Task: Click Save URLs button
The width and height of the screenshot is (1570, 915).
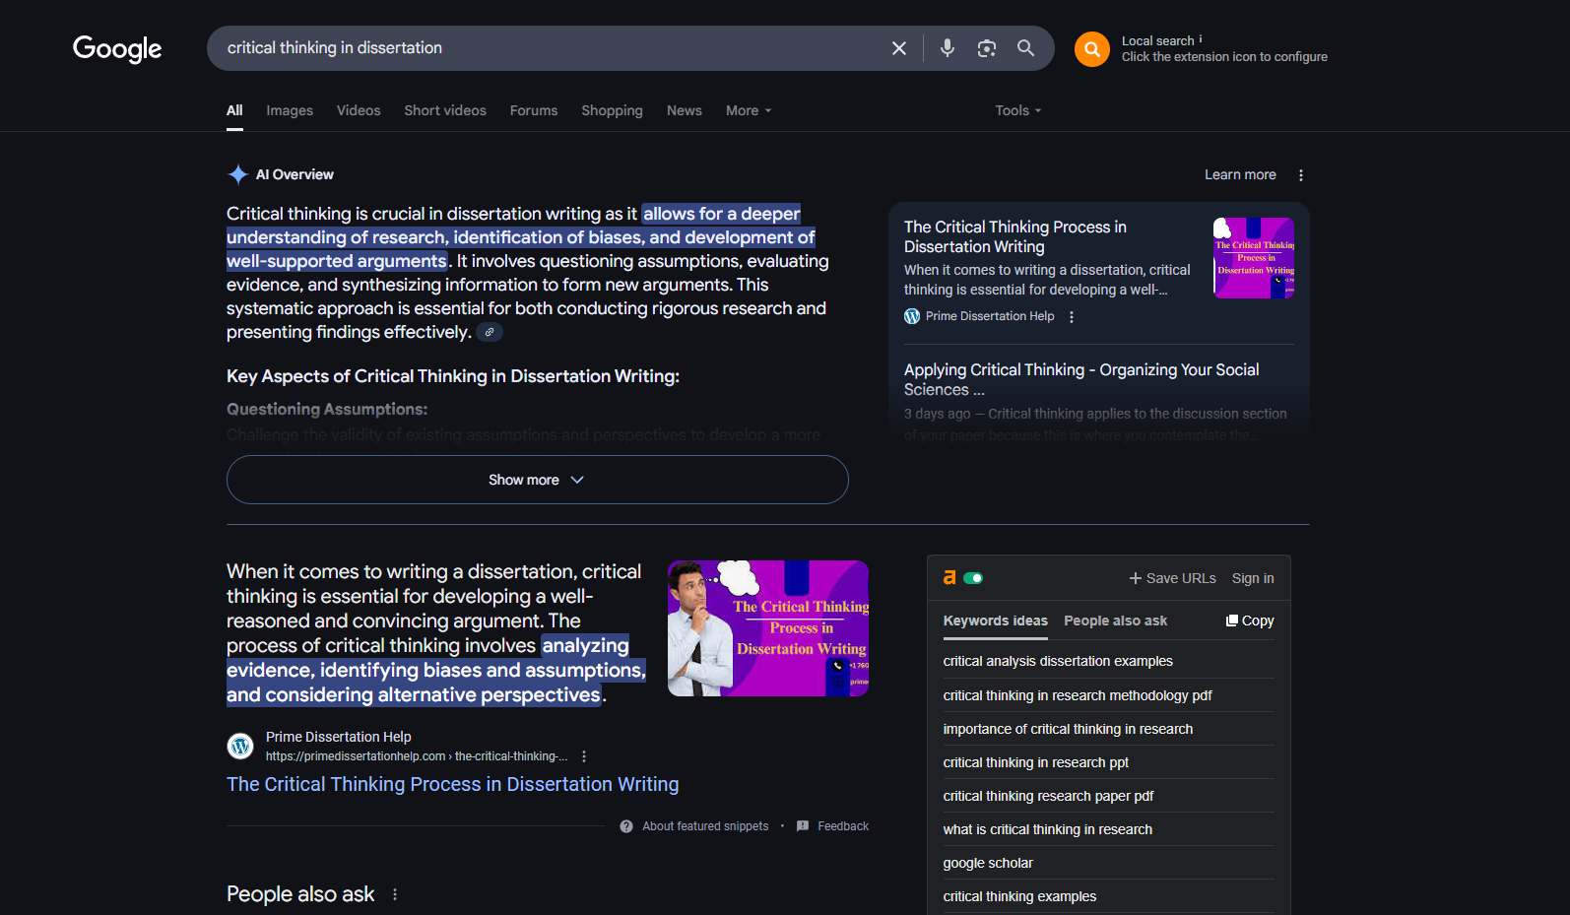Action: coord(1172,578)
